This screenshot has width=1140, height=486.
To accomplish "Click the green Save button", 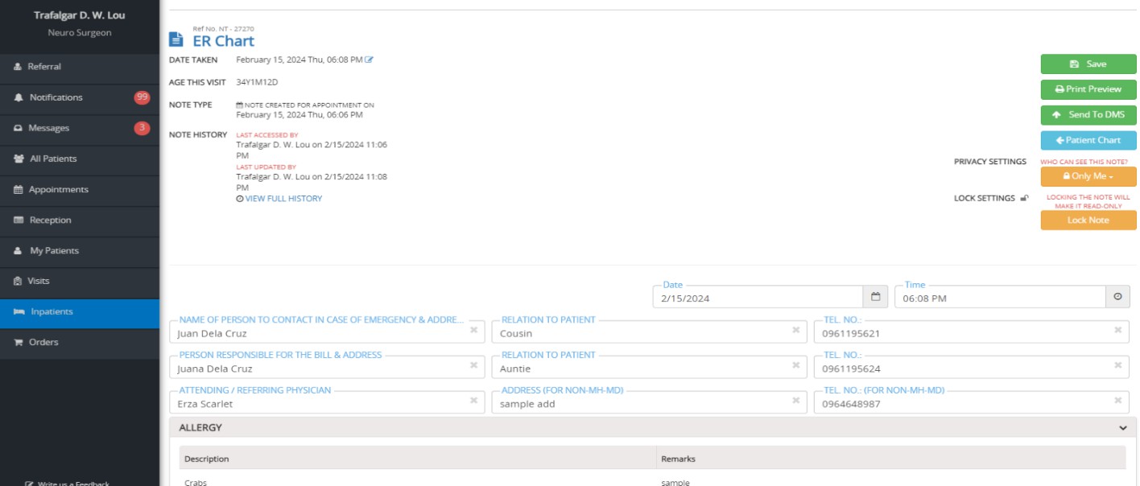I will [x=1088, y=63].
